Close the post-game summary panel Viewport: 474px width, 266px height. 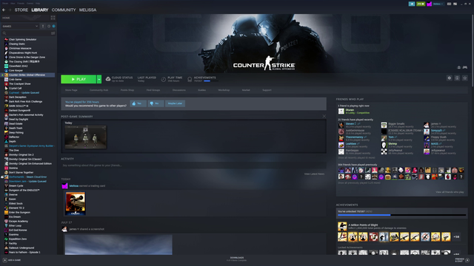point(324,116)
